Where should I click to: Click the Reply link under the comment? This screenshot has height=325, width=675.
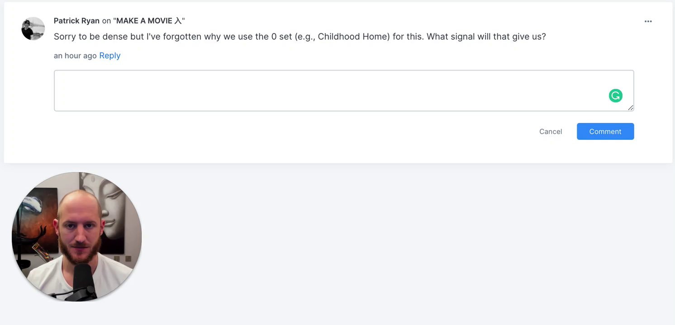click(110, 56)
